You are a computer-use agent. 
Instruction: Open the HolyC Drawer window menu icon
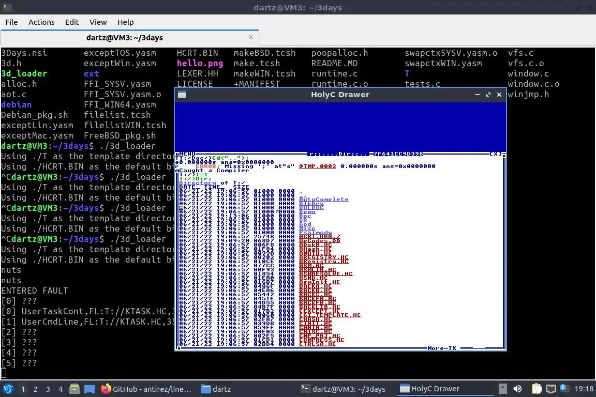point(182,95)
